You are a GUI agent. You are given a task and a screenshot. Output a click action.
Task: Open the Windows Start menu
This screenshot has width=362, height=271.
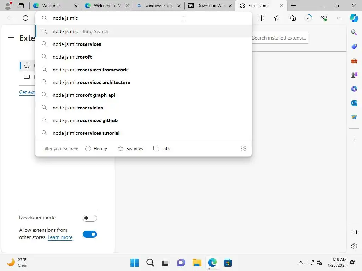(x=134, y=263)
